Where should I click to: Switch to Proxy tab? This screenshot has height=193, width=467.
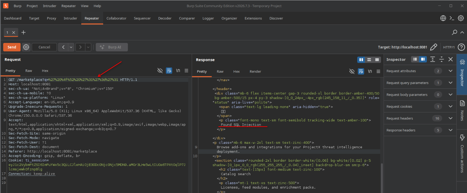coord(52,18)
